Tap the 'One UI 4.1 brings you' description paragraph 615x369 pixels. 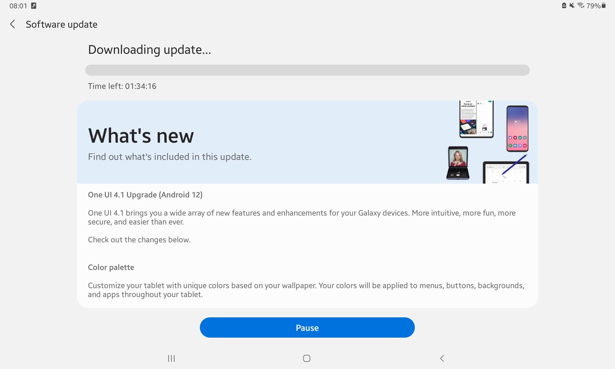point(302,217)
